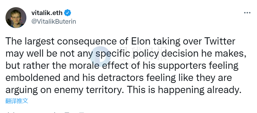
Task: Click the vitalik.eth display name
Action: pyautogui.click(x=47, y=13)
